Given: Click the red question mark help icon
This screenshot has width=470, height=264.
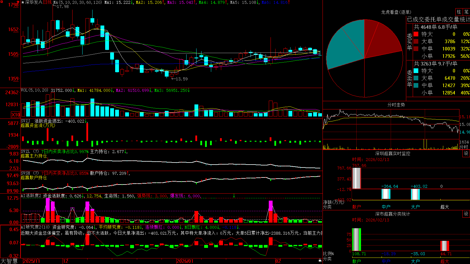Looking at the screenshot, I should pyautogui.click(x=18, y=2).
